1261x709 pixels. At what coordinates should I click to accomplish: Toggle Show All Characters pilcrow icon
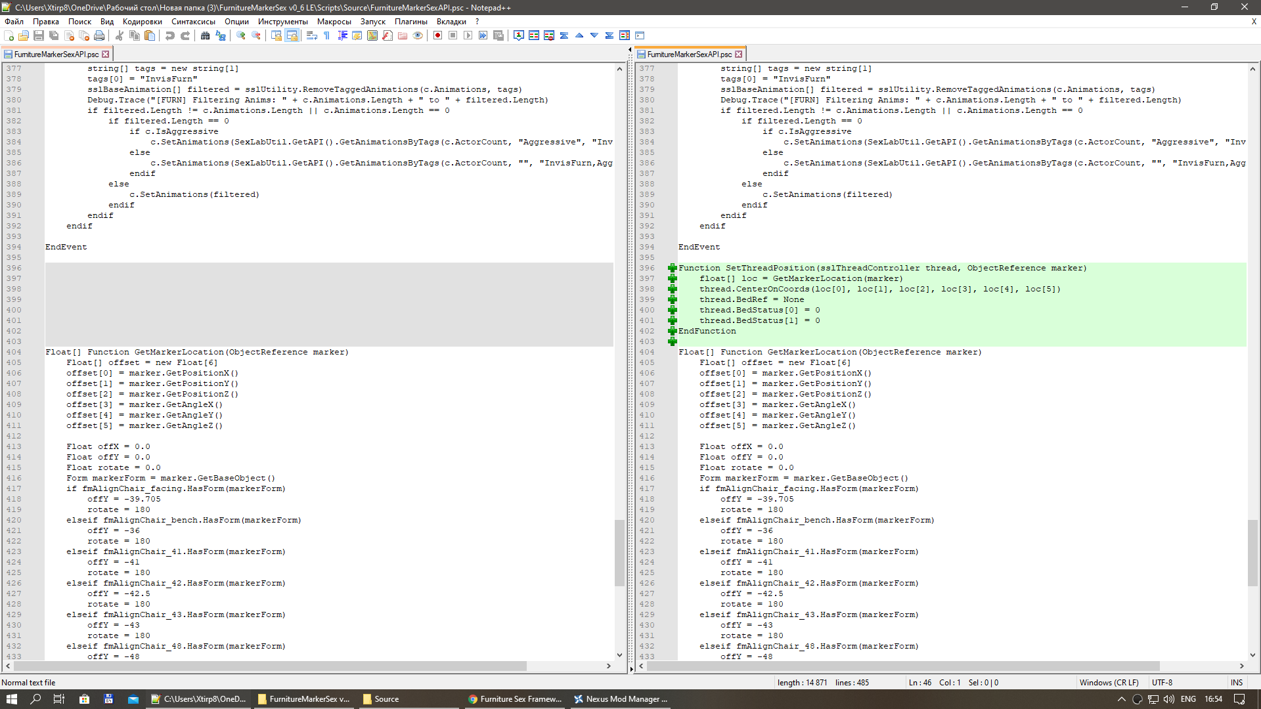327,35
